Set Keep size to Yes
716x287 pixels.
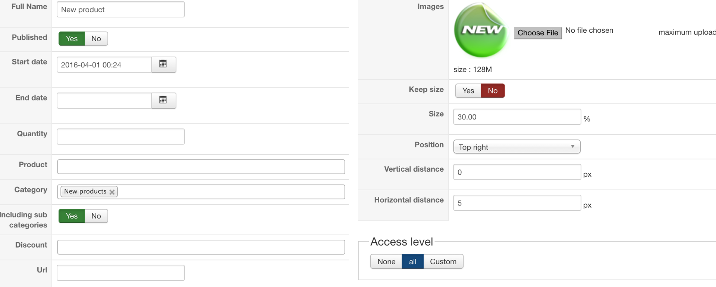click(468, 91)
